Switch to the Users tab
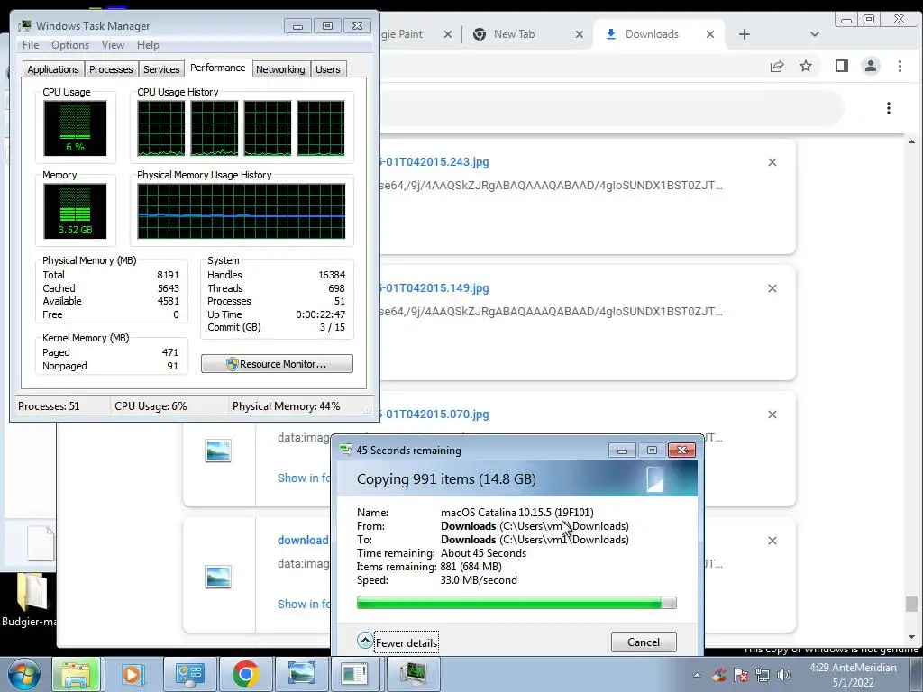Image resolution: width=923 pixels, height=692 pixels. (x=328, y=69)
